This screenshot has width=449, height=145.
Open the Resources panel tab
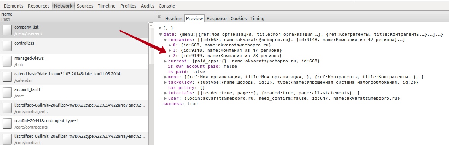click(x=38, y=6)
